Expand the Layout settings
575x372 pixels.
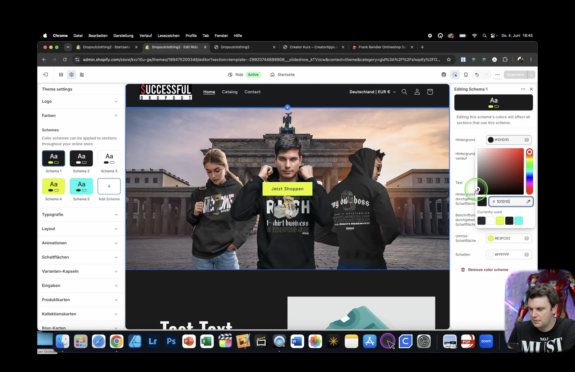tap(81, 229)
